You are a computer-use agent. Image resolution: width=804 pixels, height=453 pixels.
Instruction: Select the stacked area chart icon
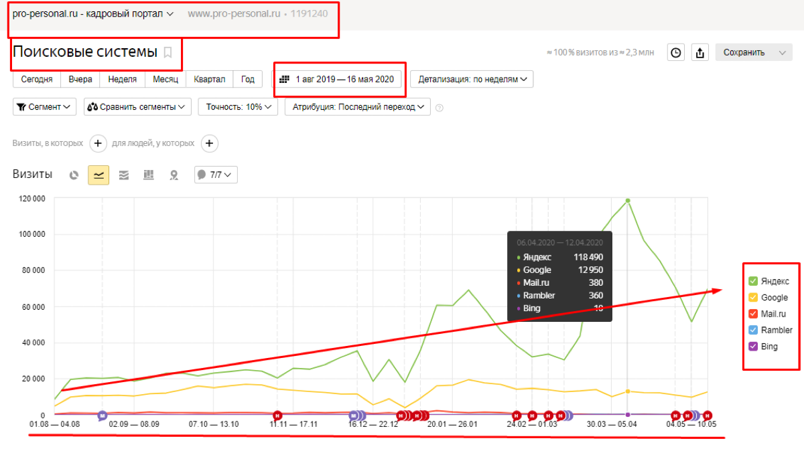(123, 175)
